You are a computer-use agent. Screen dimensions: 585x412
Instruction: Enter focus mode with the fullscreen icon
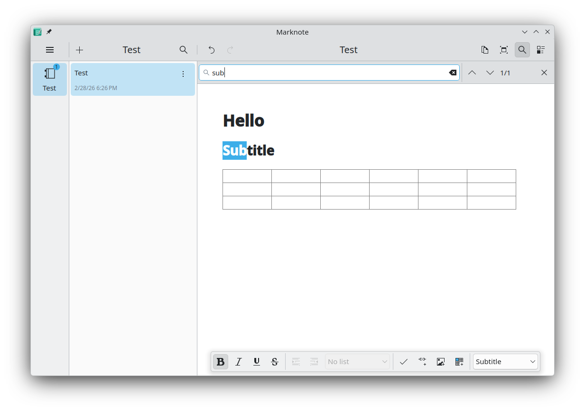[x=504, y=50]
